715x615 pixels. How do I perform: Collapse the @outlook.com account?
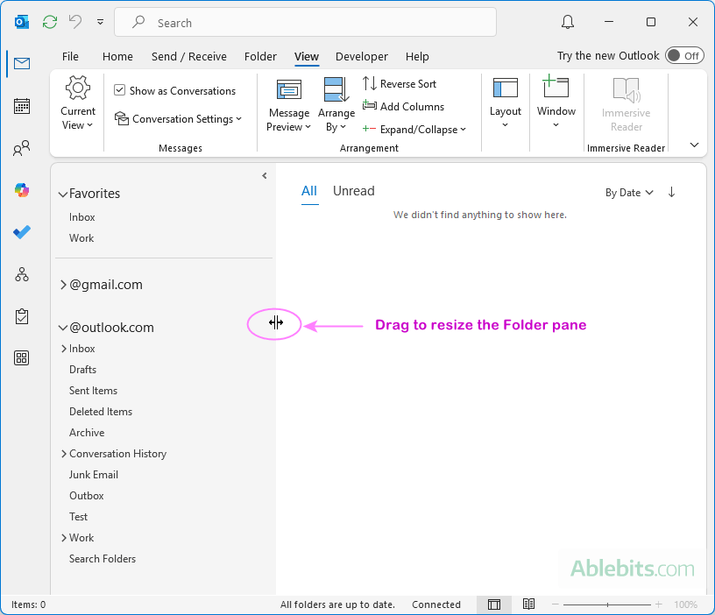pyautogui.click(x=63, y=328)
